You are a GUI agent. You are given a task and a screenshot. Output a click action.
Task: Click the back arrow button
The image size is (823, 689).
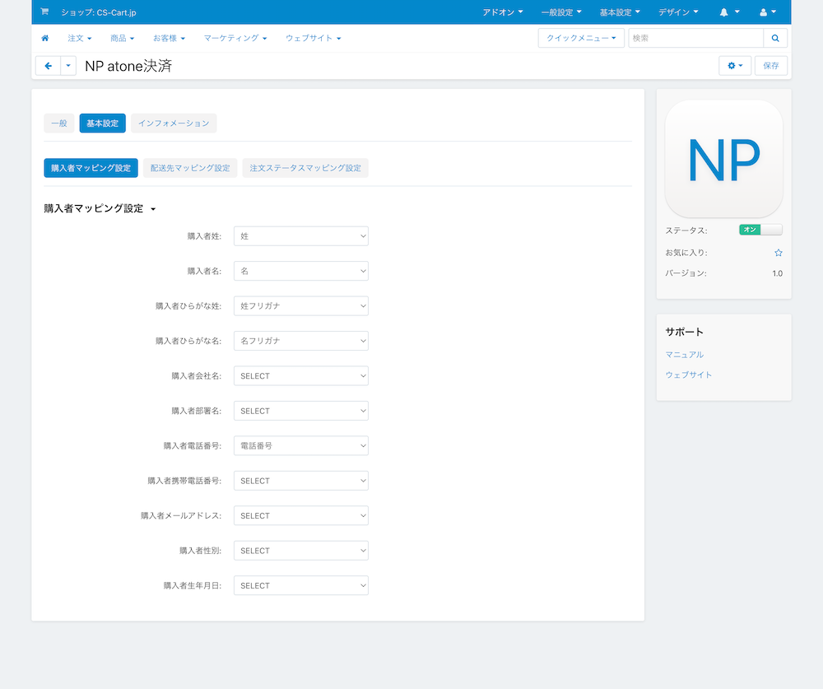tap(49, 66)
